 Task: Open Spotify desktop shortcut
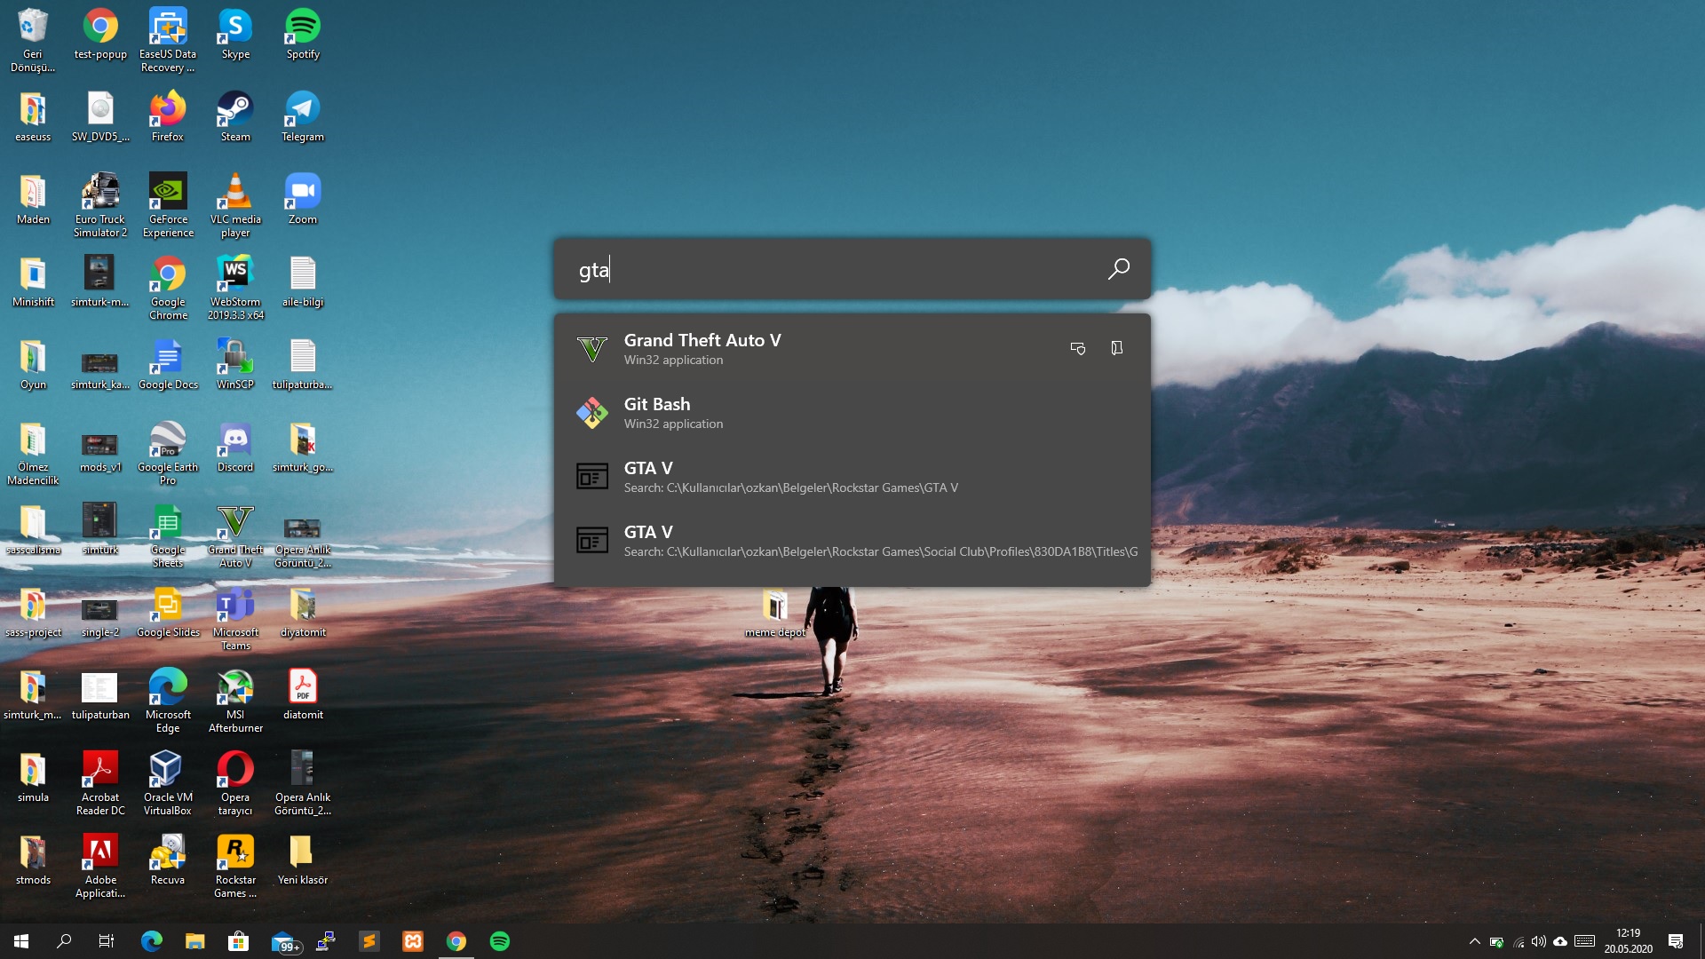(x=303, y=36)
